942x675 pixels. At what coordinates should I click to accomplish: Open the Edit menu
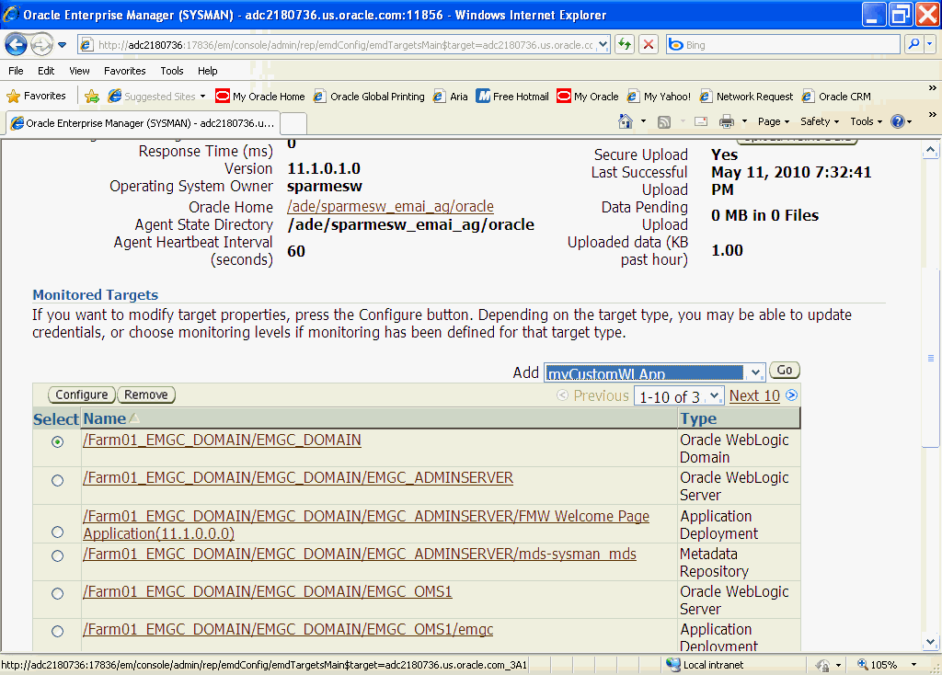(x=46, y=71)
